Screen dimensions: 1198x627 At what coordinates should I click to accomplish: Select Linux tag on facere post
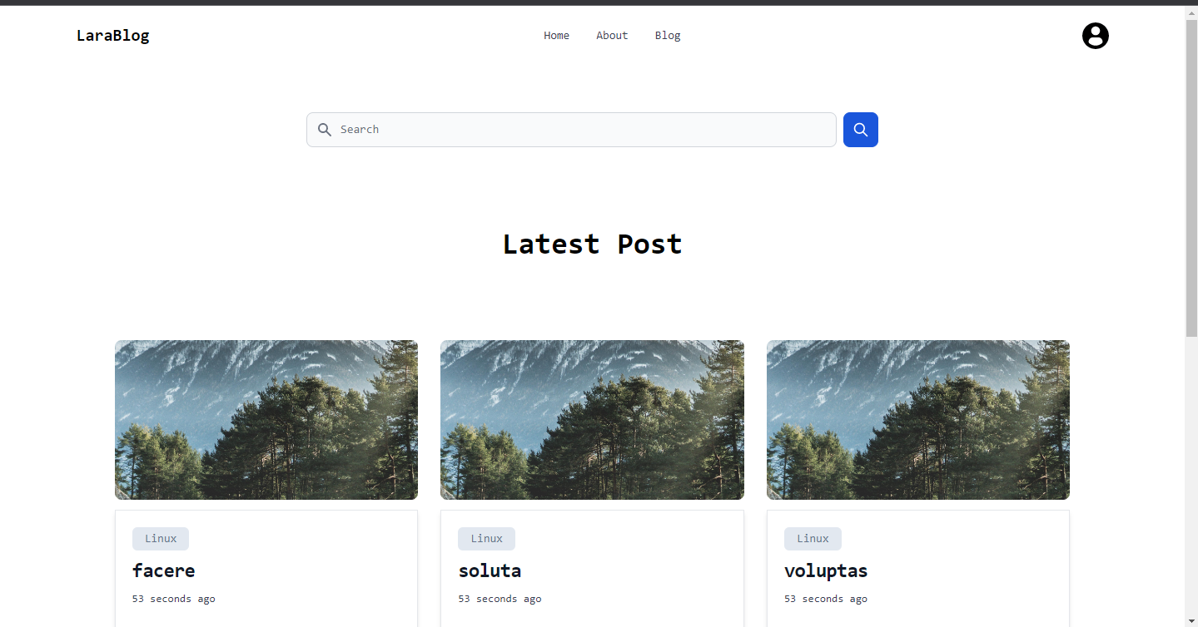click(161, 539)
